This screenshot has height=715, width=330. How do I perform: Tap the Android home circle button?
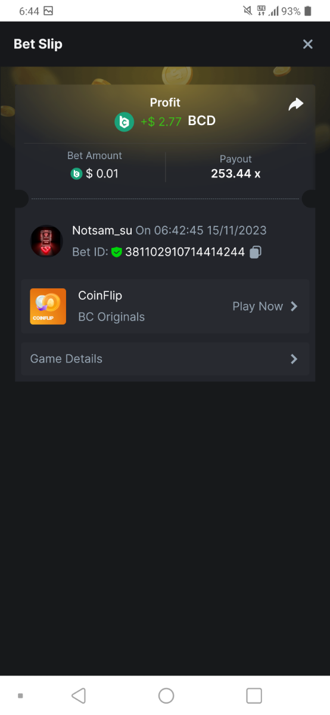pyautogui.click(x=166, y=695)
